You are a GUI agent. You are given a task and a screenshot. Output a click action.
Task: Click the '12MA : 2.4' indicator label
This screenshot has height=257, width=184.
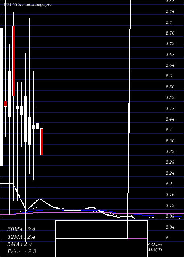21,237
